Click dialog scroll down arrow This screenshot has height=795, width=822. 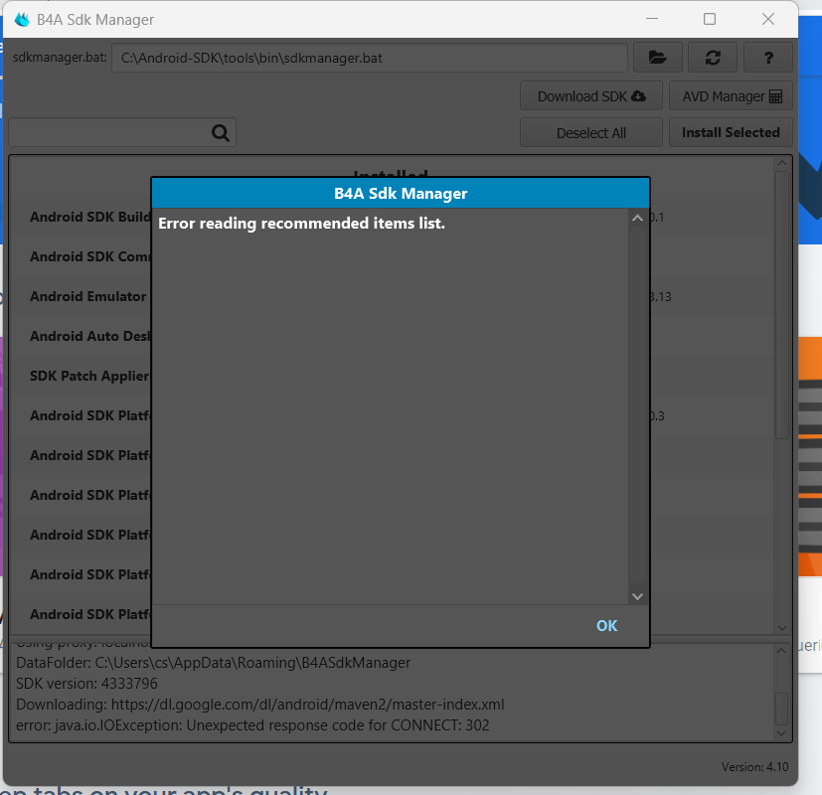[x=637, y=596]
